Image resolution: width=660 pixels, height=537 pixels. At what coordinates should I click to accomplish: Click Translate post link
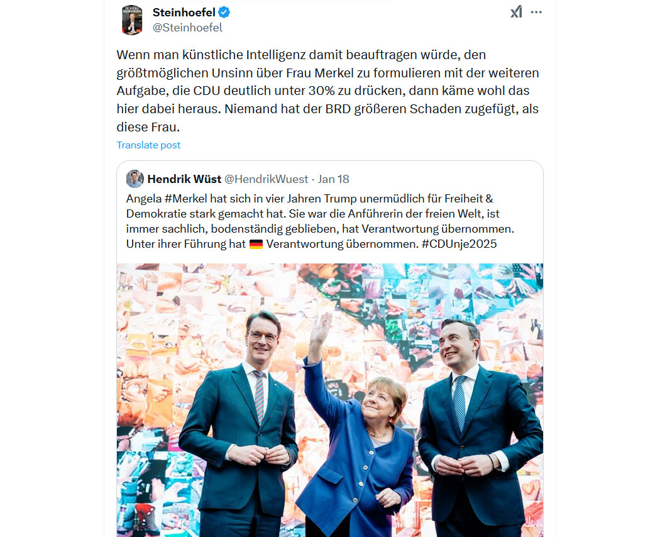click(x=148, y=145)
